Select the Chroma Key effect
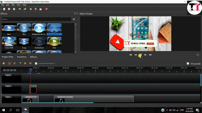The height and width of the screenshot is (113, 202). point(54,29)
